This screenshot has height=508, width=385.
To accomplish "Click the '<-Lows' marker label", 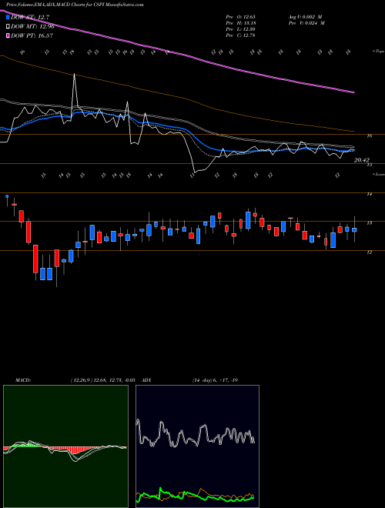I will 378,174.
